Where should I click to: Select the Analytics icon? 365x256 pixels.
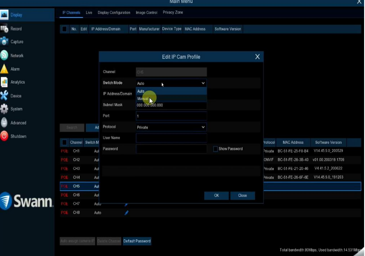(x=5, y=82)
